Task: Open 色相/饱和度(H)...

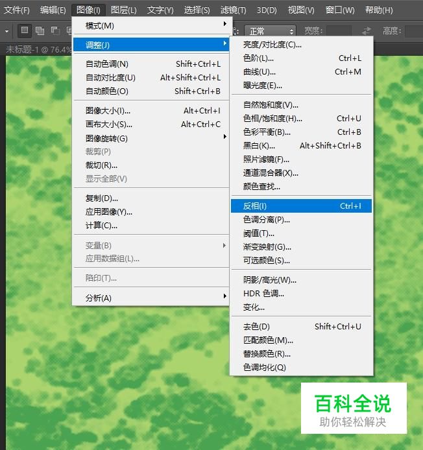Action: point(301,119)
